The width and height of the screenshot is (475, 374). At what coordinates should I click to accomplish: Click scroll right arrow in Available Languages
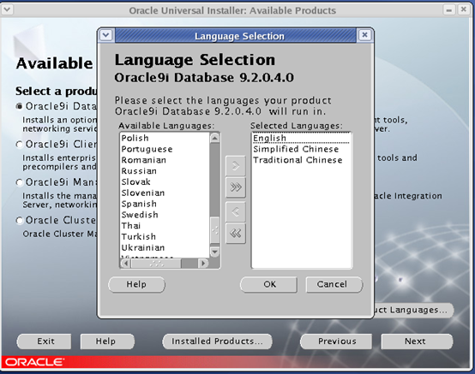tap(203, 264)
